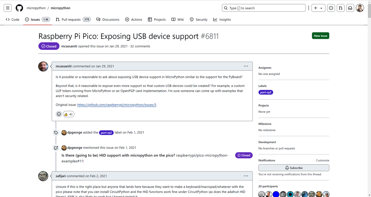Viewport: 371px width, 197px height.
Task: Open pull requests icon in the header
Action: (x=341, y=8)
